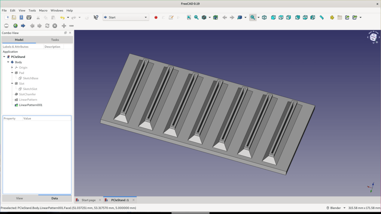Switch to the Data tab in Combo View
381x214 pixels.
[55, 198]
